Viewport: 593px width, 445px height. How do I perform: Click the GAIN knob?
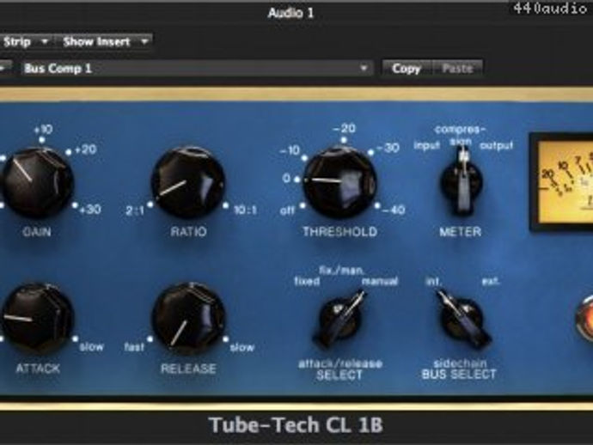tap(37, 183)
